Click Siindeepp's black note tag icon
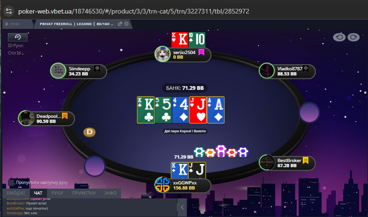The height and width of the screenshot is (217, 368). point(97,68)
